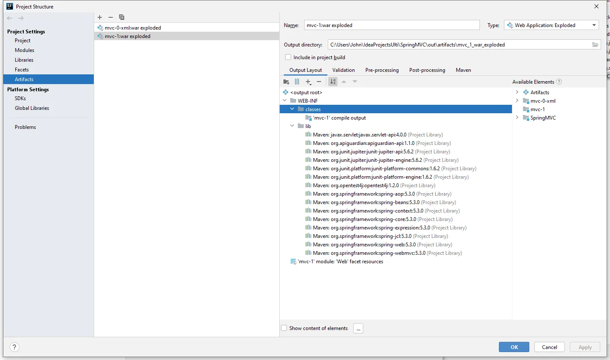Select spring-beans:5.3.0 library entry
This screenshot has width=610, height=360.
tap(381, 202)
